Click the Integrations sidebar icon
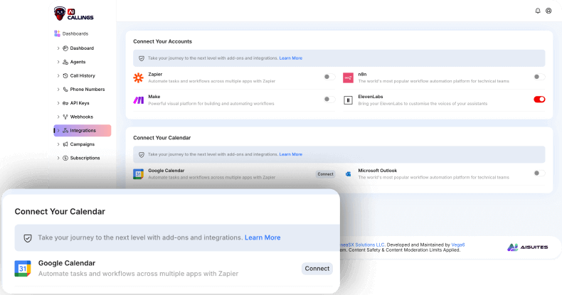This screenshot has width=562, height=295. tap(65, 131)
